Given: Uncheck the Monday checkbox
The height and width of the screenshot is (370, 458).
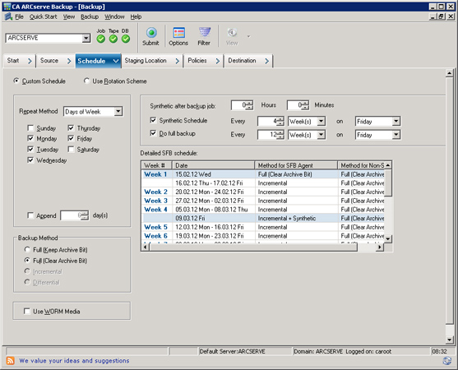Looking at the screenshot, I should pos(30,138).
